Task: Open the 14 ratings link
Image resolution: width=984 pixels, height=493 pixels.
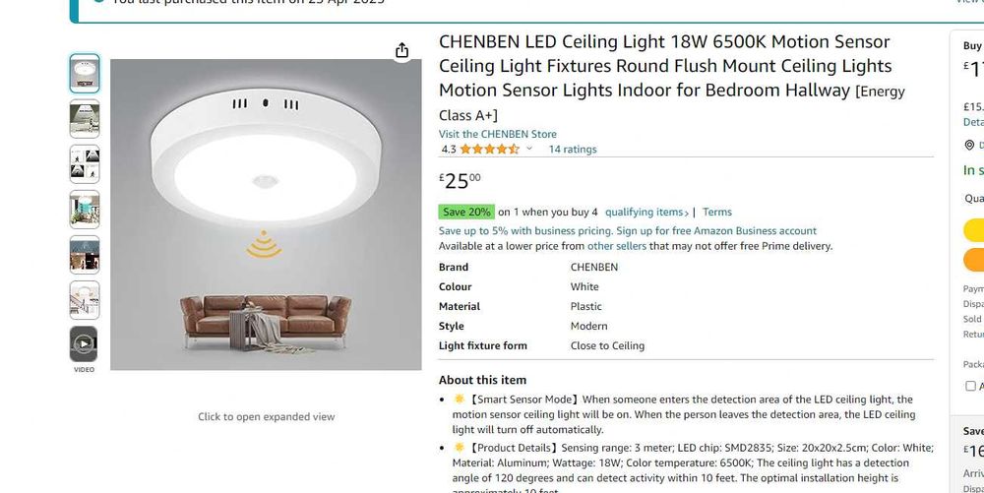Action: coord(572,150)
